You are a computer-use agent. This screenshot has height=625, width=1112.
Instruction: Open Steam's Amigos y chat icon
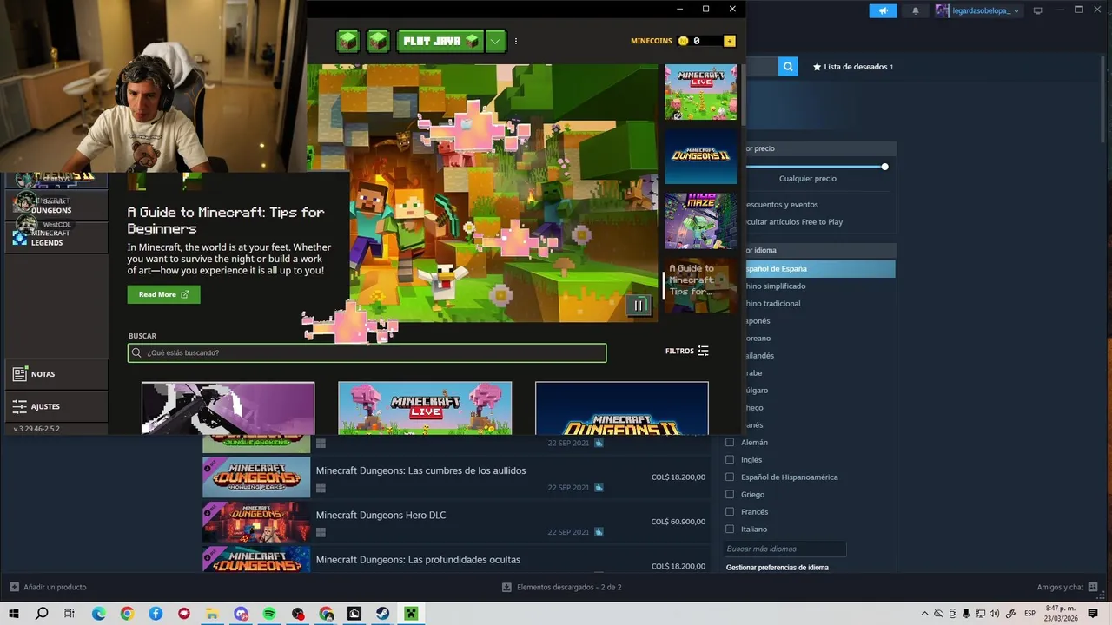tap(1093, 587)
